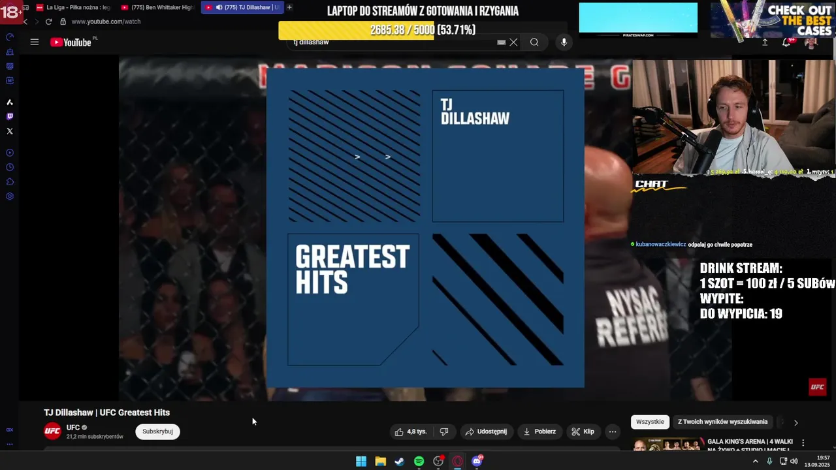
Task: Open Opera sidebar extensions cube
Action: point(10,182)
